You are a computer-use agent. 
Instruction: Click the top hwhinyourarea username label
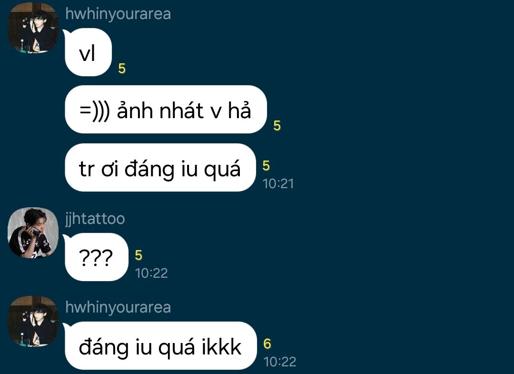click(x=118, y=14)
